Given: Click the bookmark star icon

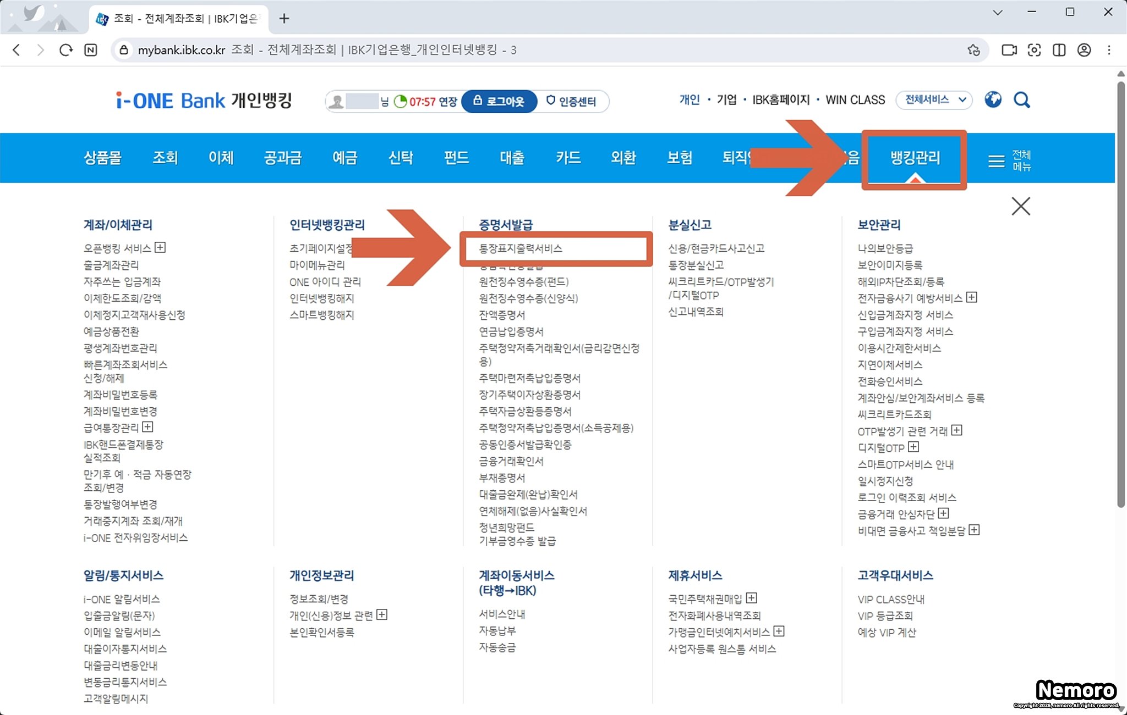Looking at the screenshot, I should [x=973, y=50].
